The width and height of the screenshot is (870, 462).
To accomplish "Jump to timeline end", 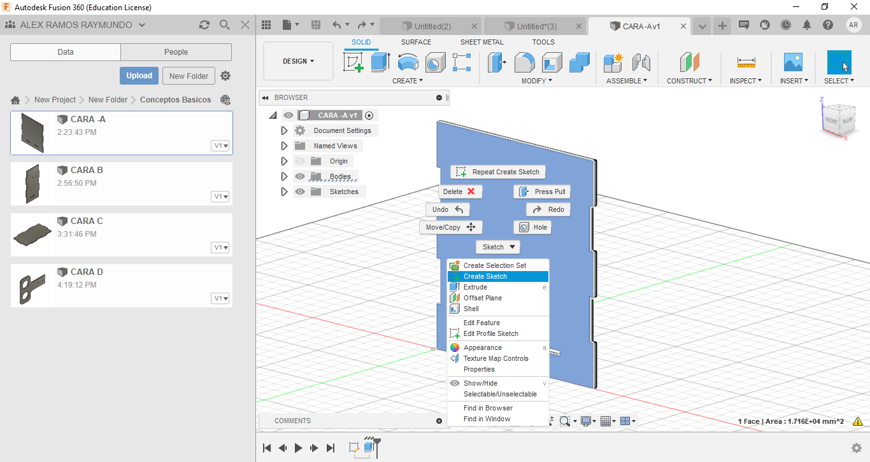I will pos(330,448).
